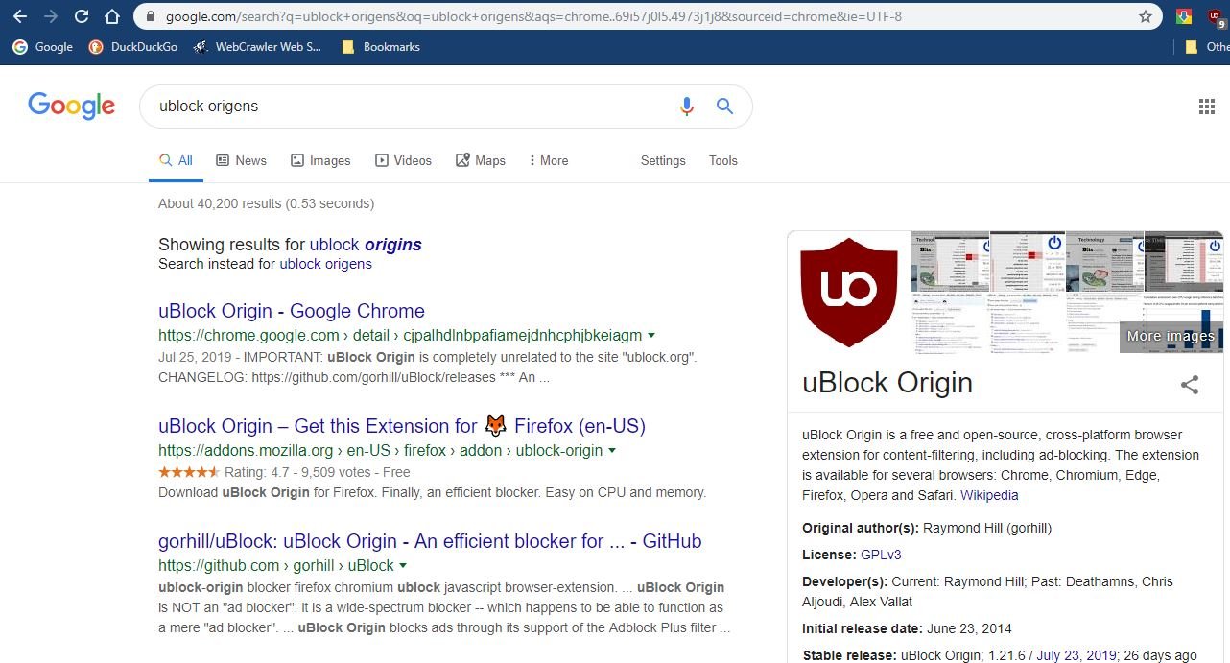
Task: Open dropdown arrow beside addons.mozilla.org result URL
Action: pyautogui.click(x=612, y=451)
